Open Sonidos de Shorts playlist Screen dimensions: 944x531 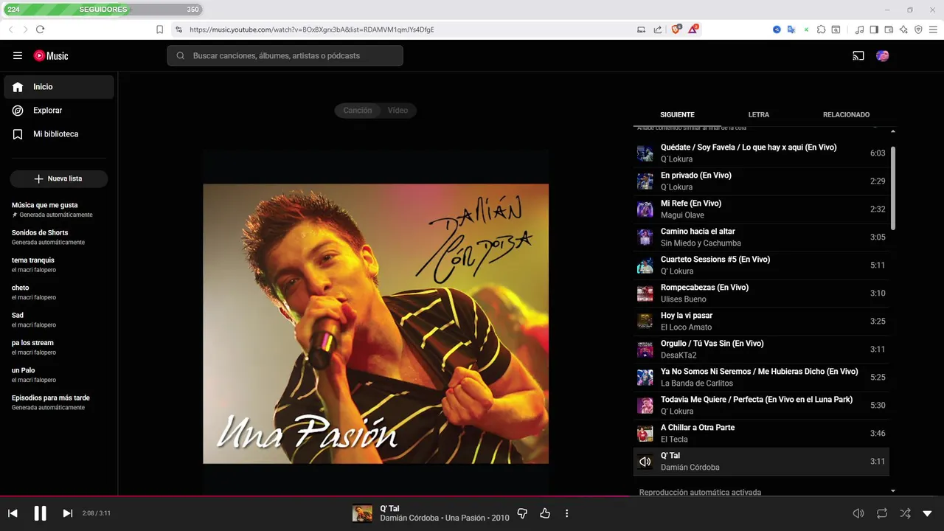coord(59,237)
